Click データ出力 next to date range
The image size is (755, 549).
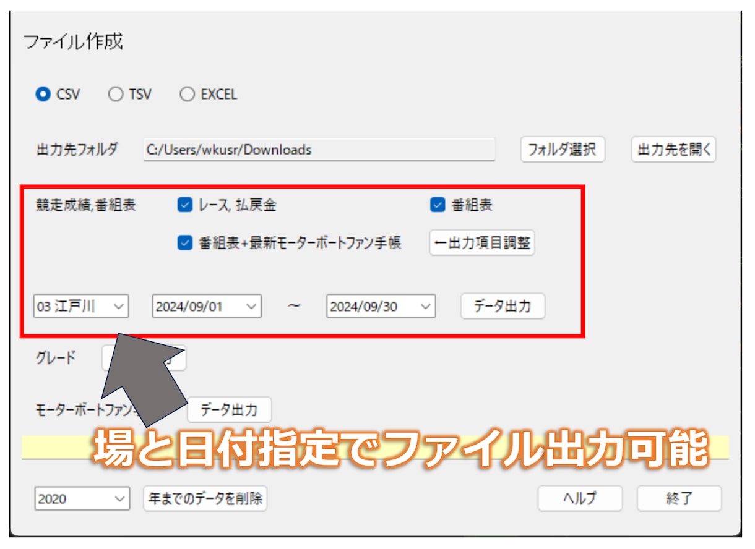(503, 306)
